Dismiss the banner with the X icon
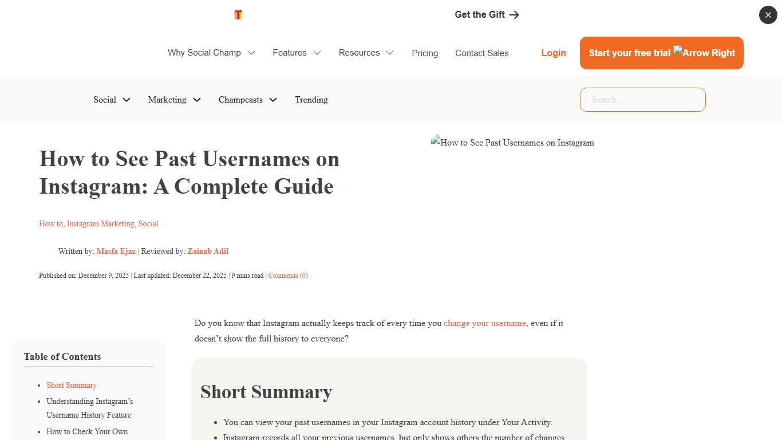 pyautogui.click(x=768, y=15)
